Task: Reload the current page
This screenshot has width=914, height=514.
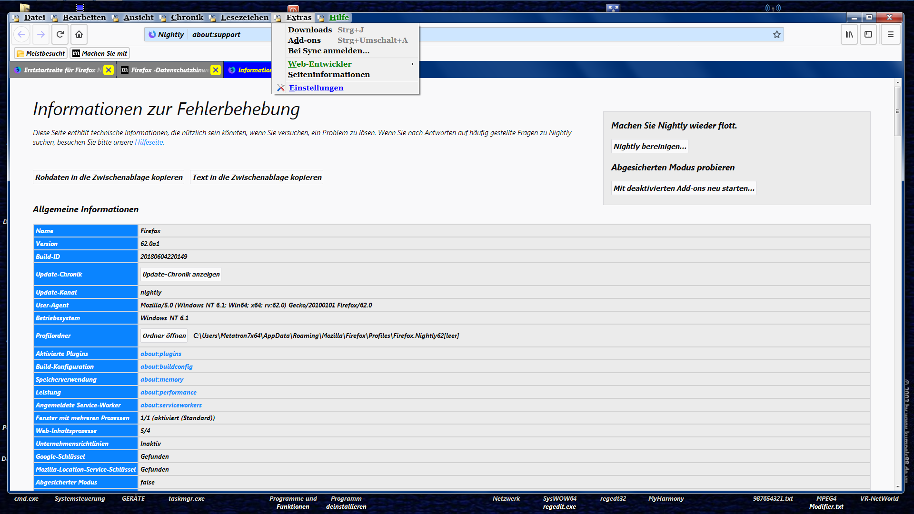Action: pyautogui.click(x=60, y=34)
